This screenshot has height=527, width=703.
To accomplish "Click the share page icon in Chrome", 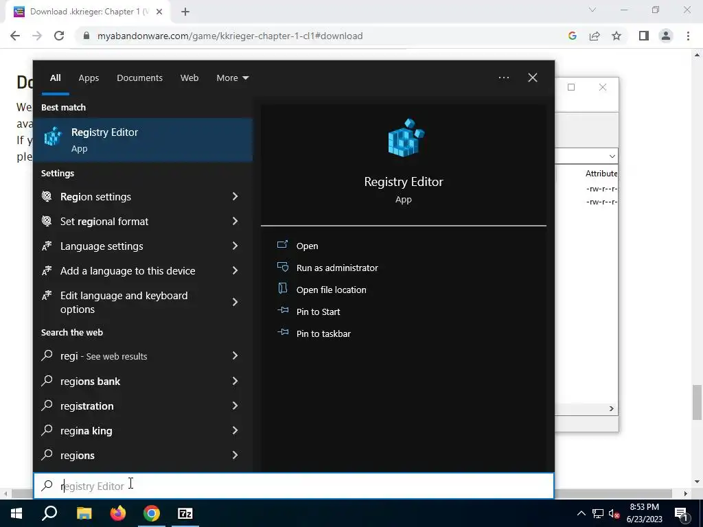I will coord(595,36).
